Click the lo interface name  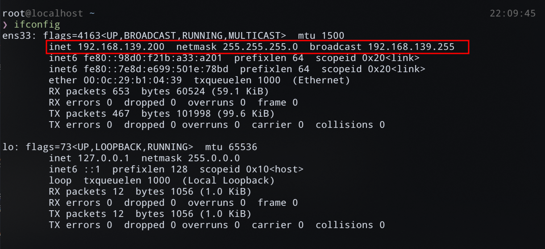coord(8,147)
